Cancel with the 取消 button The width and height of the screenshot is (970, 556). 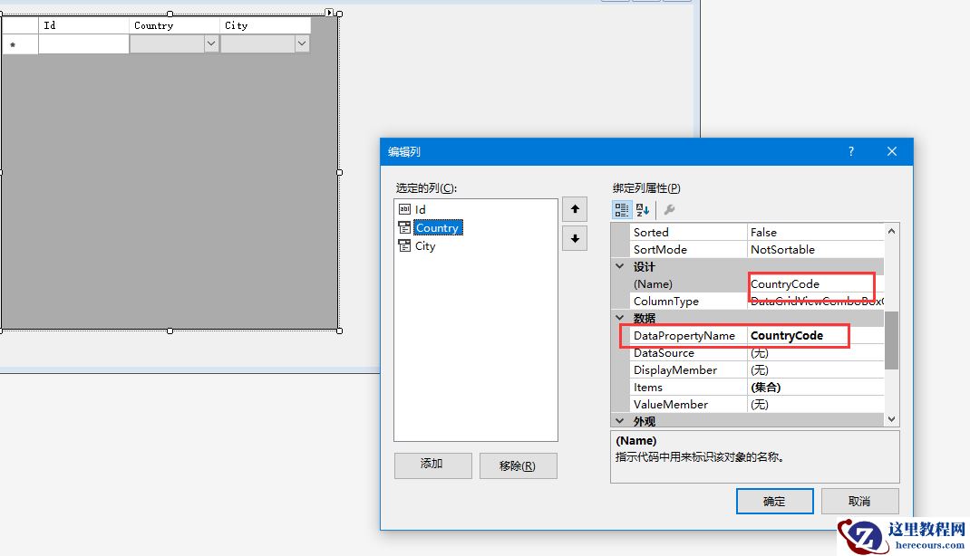(860, 501)
